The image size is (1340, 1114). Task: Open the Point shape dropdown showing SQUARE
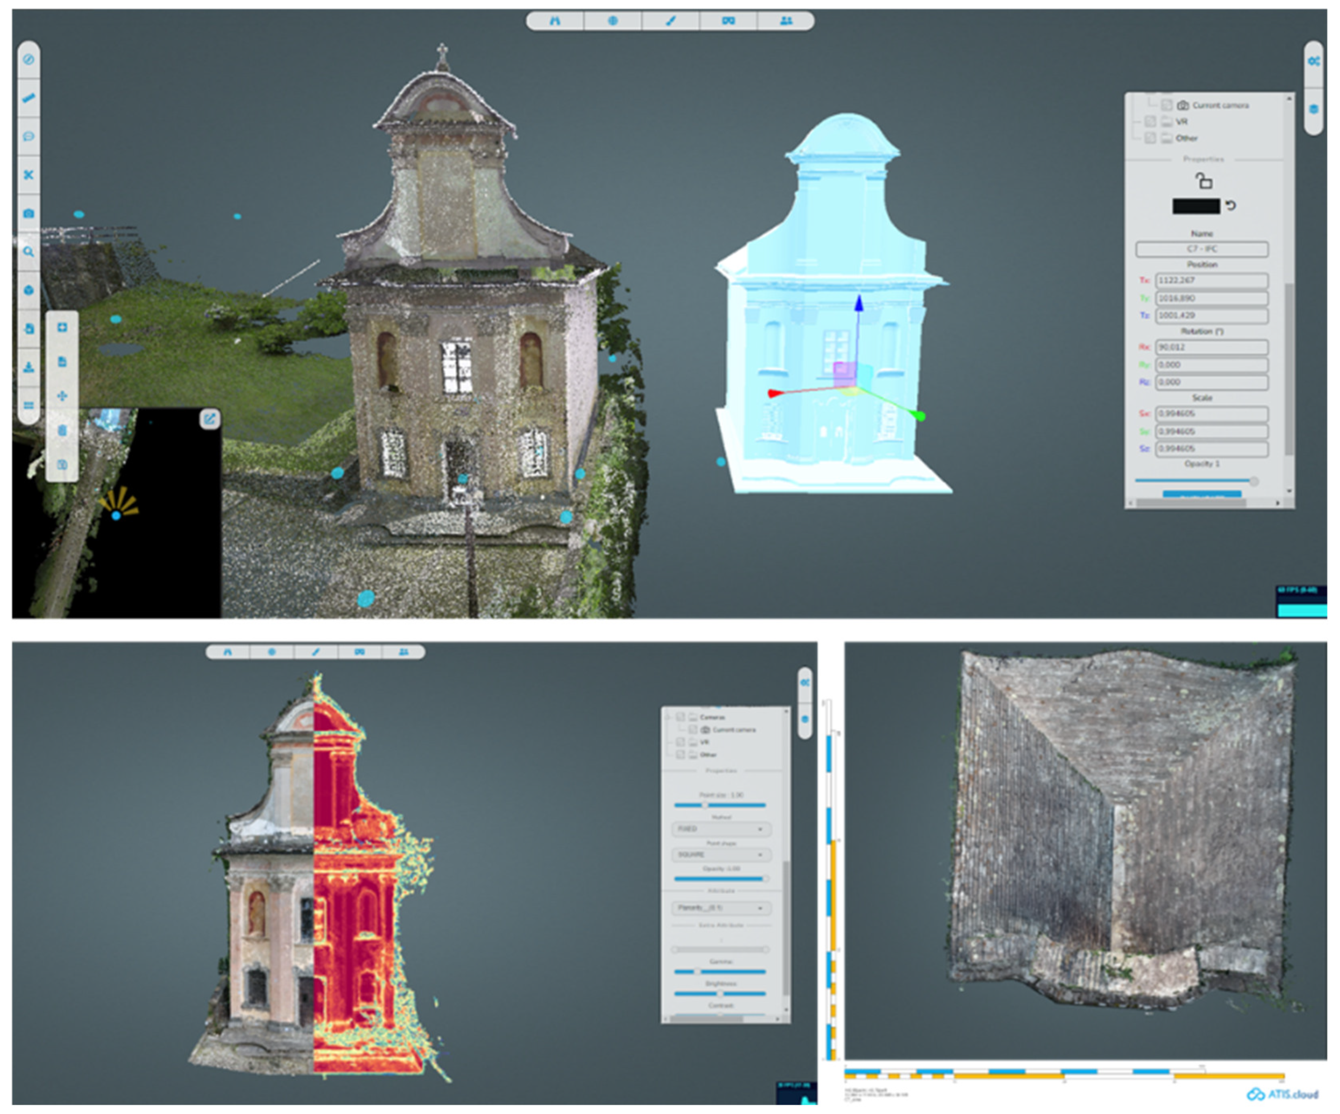[x=722, y=855]
